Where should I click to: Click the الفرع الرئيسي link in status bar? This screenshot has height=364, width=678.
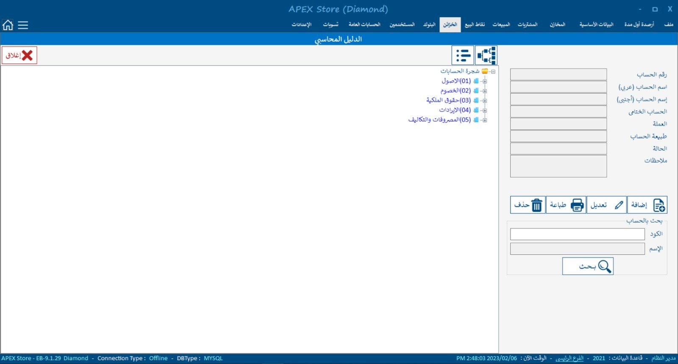569,358
